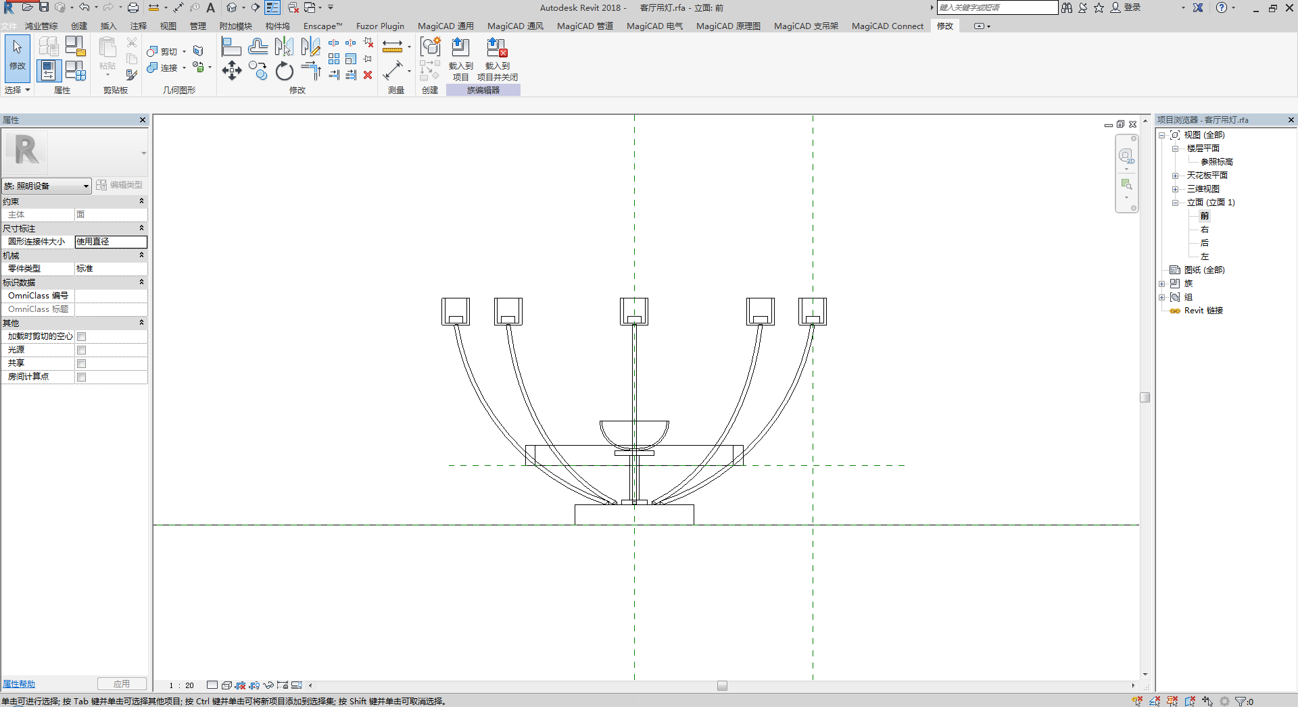Open the 插入 ribbon tab

pos(108,26)
